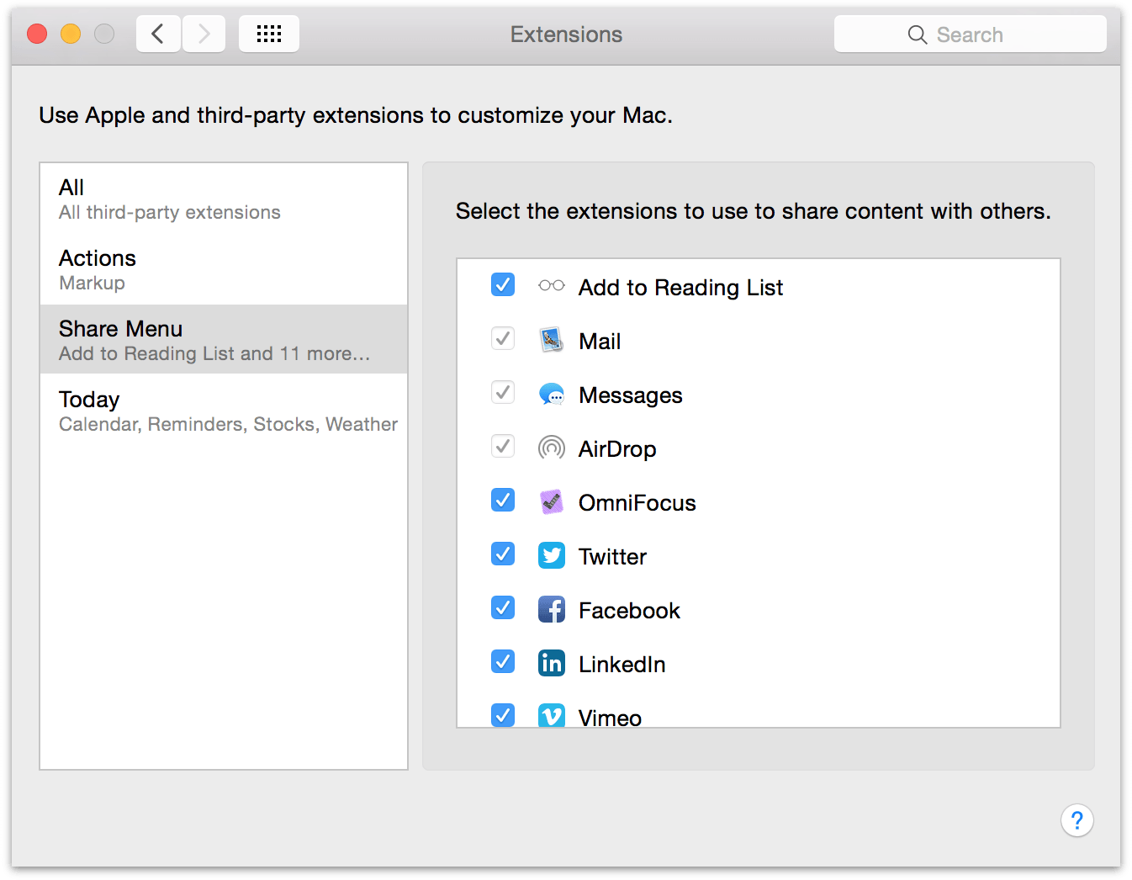Screen dimensions: 1132x880
Task: Click into the Search field
Action: pos(971,34)
